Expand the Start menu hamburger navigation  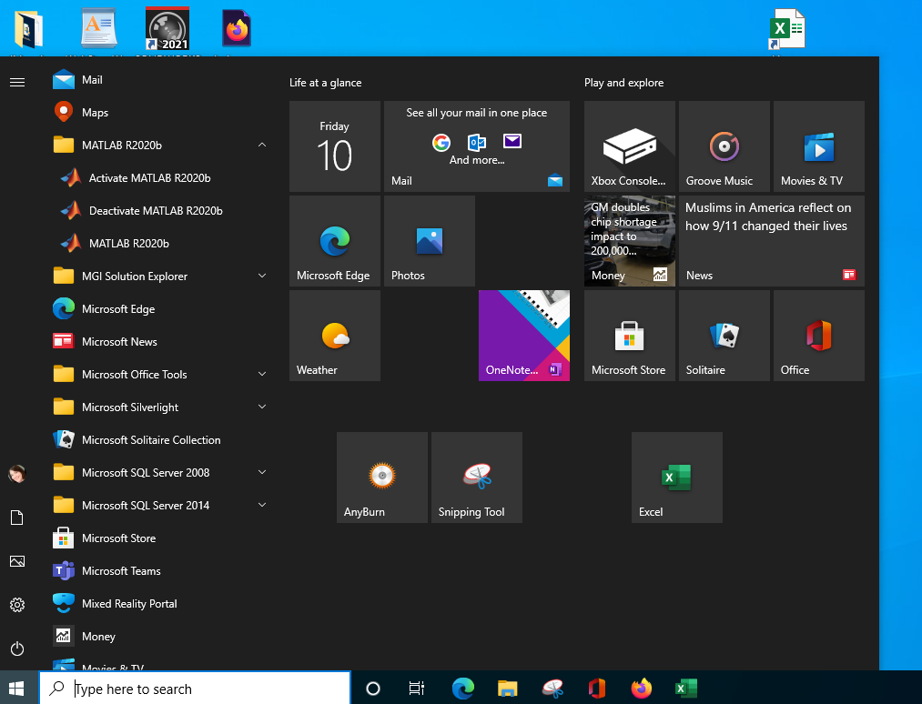coord(17,82)
